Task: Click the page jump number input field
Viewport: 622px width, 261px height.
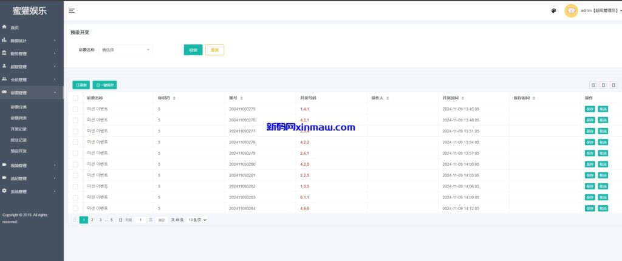Action: click(140, 220)
